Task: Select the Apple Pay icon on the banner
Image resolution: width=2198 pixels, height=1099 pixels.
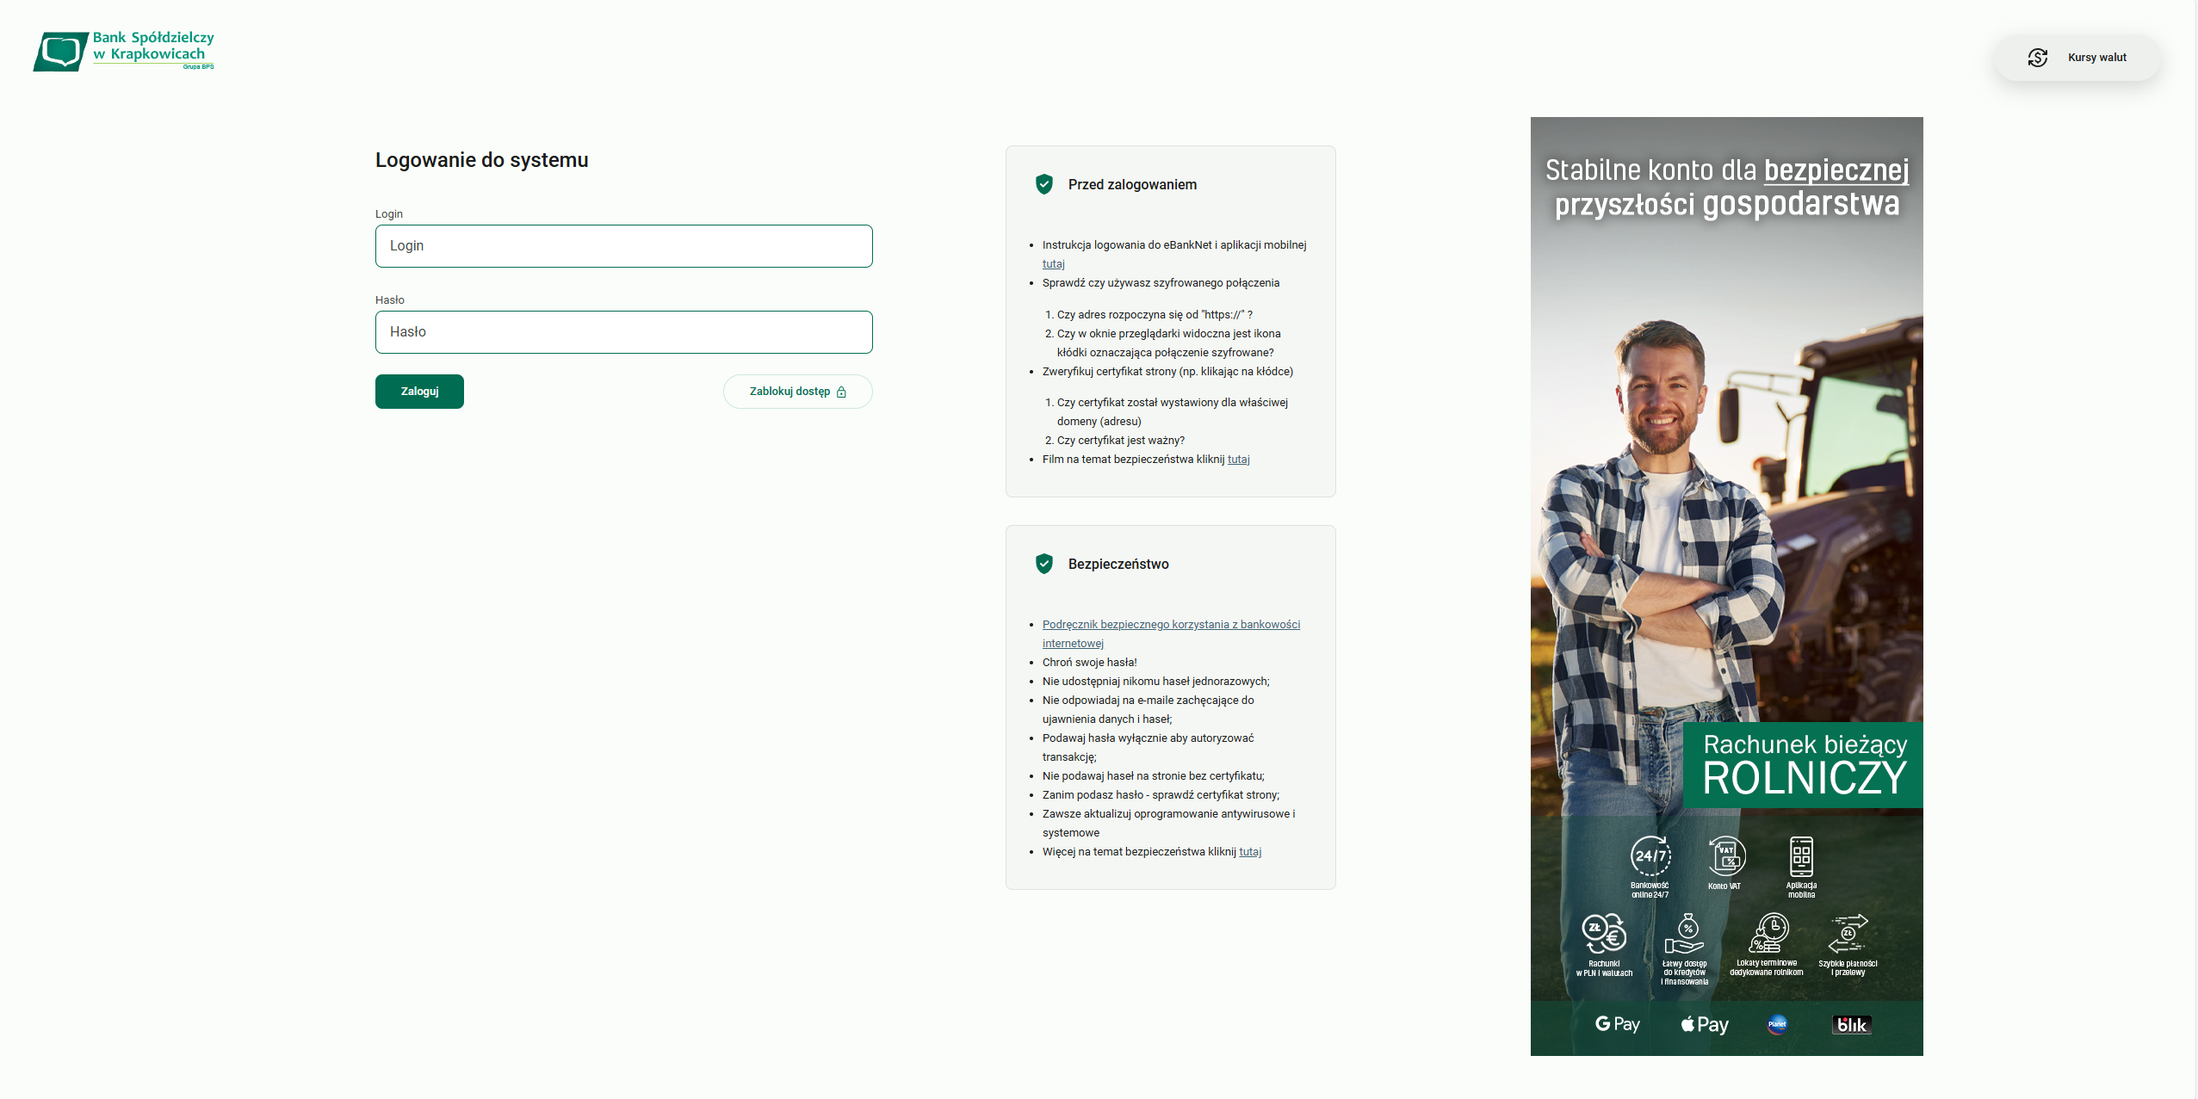Action: (1703, 1025)
